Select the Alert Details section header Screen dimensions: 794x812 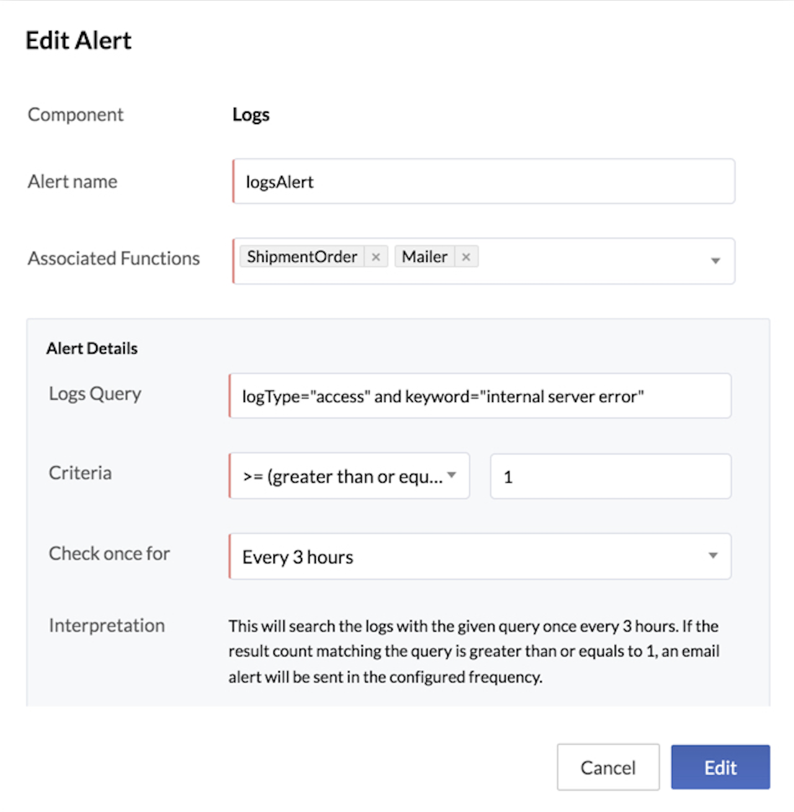(x=91, y=348)
